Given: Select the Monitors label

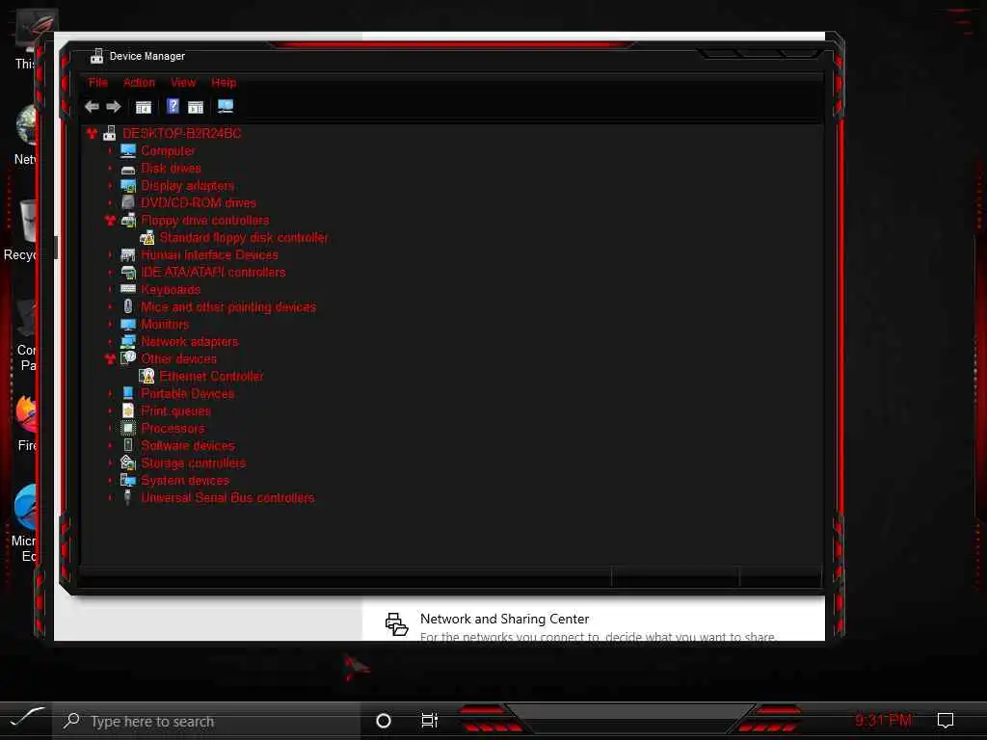Looking at the screenshot, I should click(x=165, y=324).
